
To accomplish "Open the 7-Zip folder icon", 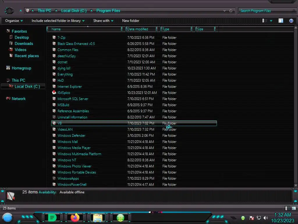I will (x=54, y=38).
